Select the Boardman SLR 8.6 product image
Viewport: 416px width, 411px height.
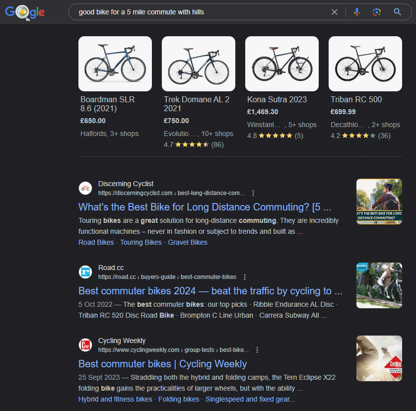[x=115, y=64]
